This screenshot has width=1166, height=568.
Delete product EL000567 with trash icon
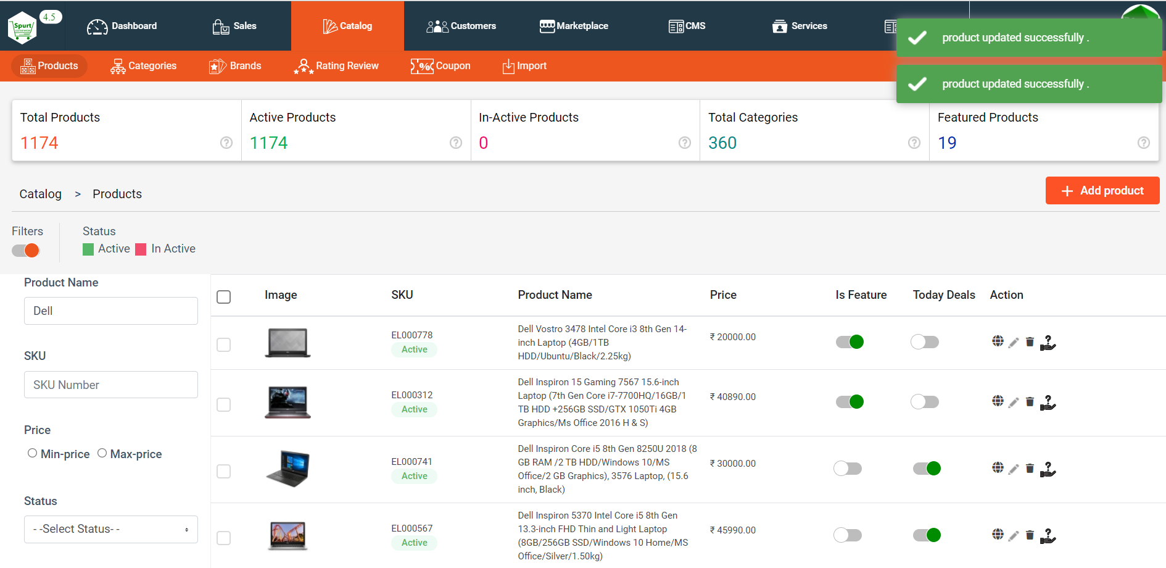click(x=1030, y=535)
